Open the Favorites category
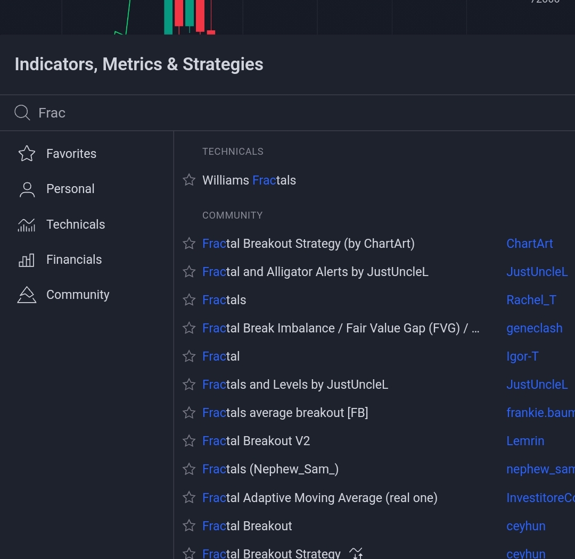 71,154
